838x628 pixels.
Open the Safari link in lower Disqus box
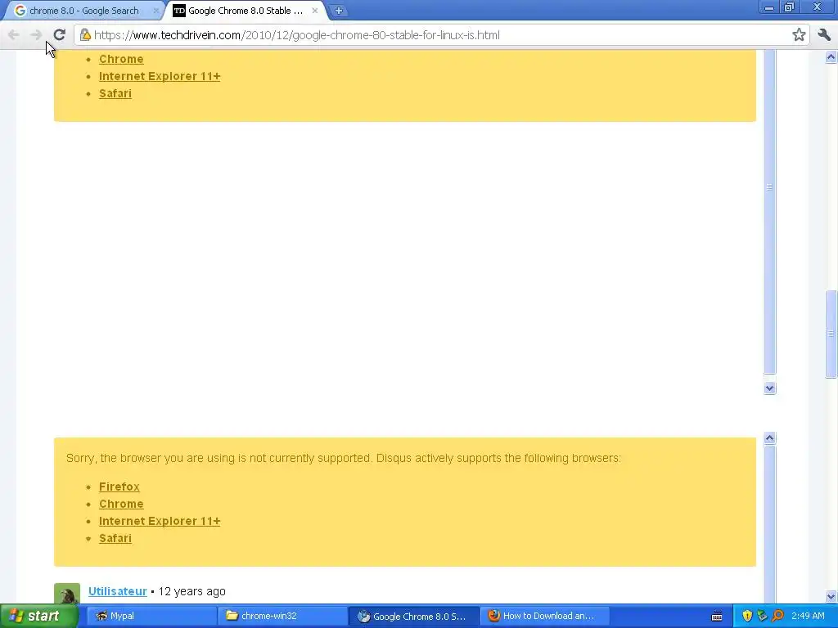(115, 538)
